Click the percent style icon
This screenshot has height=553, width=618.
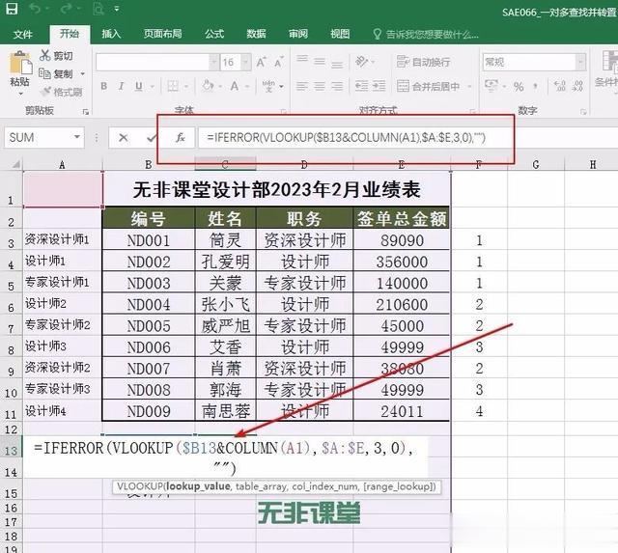(x=519, y=86)
